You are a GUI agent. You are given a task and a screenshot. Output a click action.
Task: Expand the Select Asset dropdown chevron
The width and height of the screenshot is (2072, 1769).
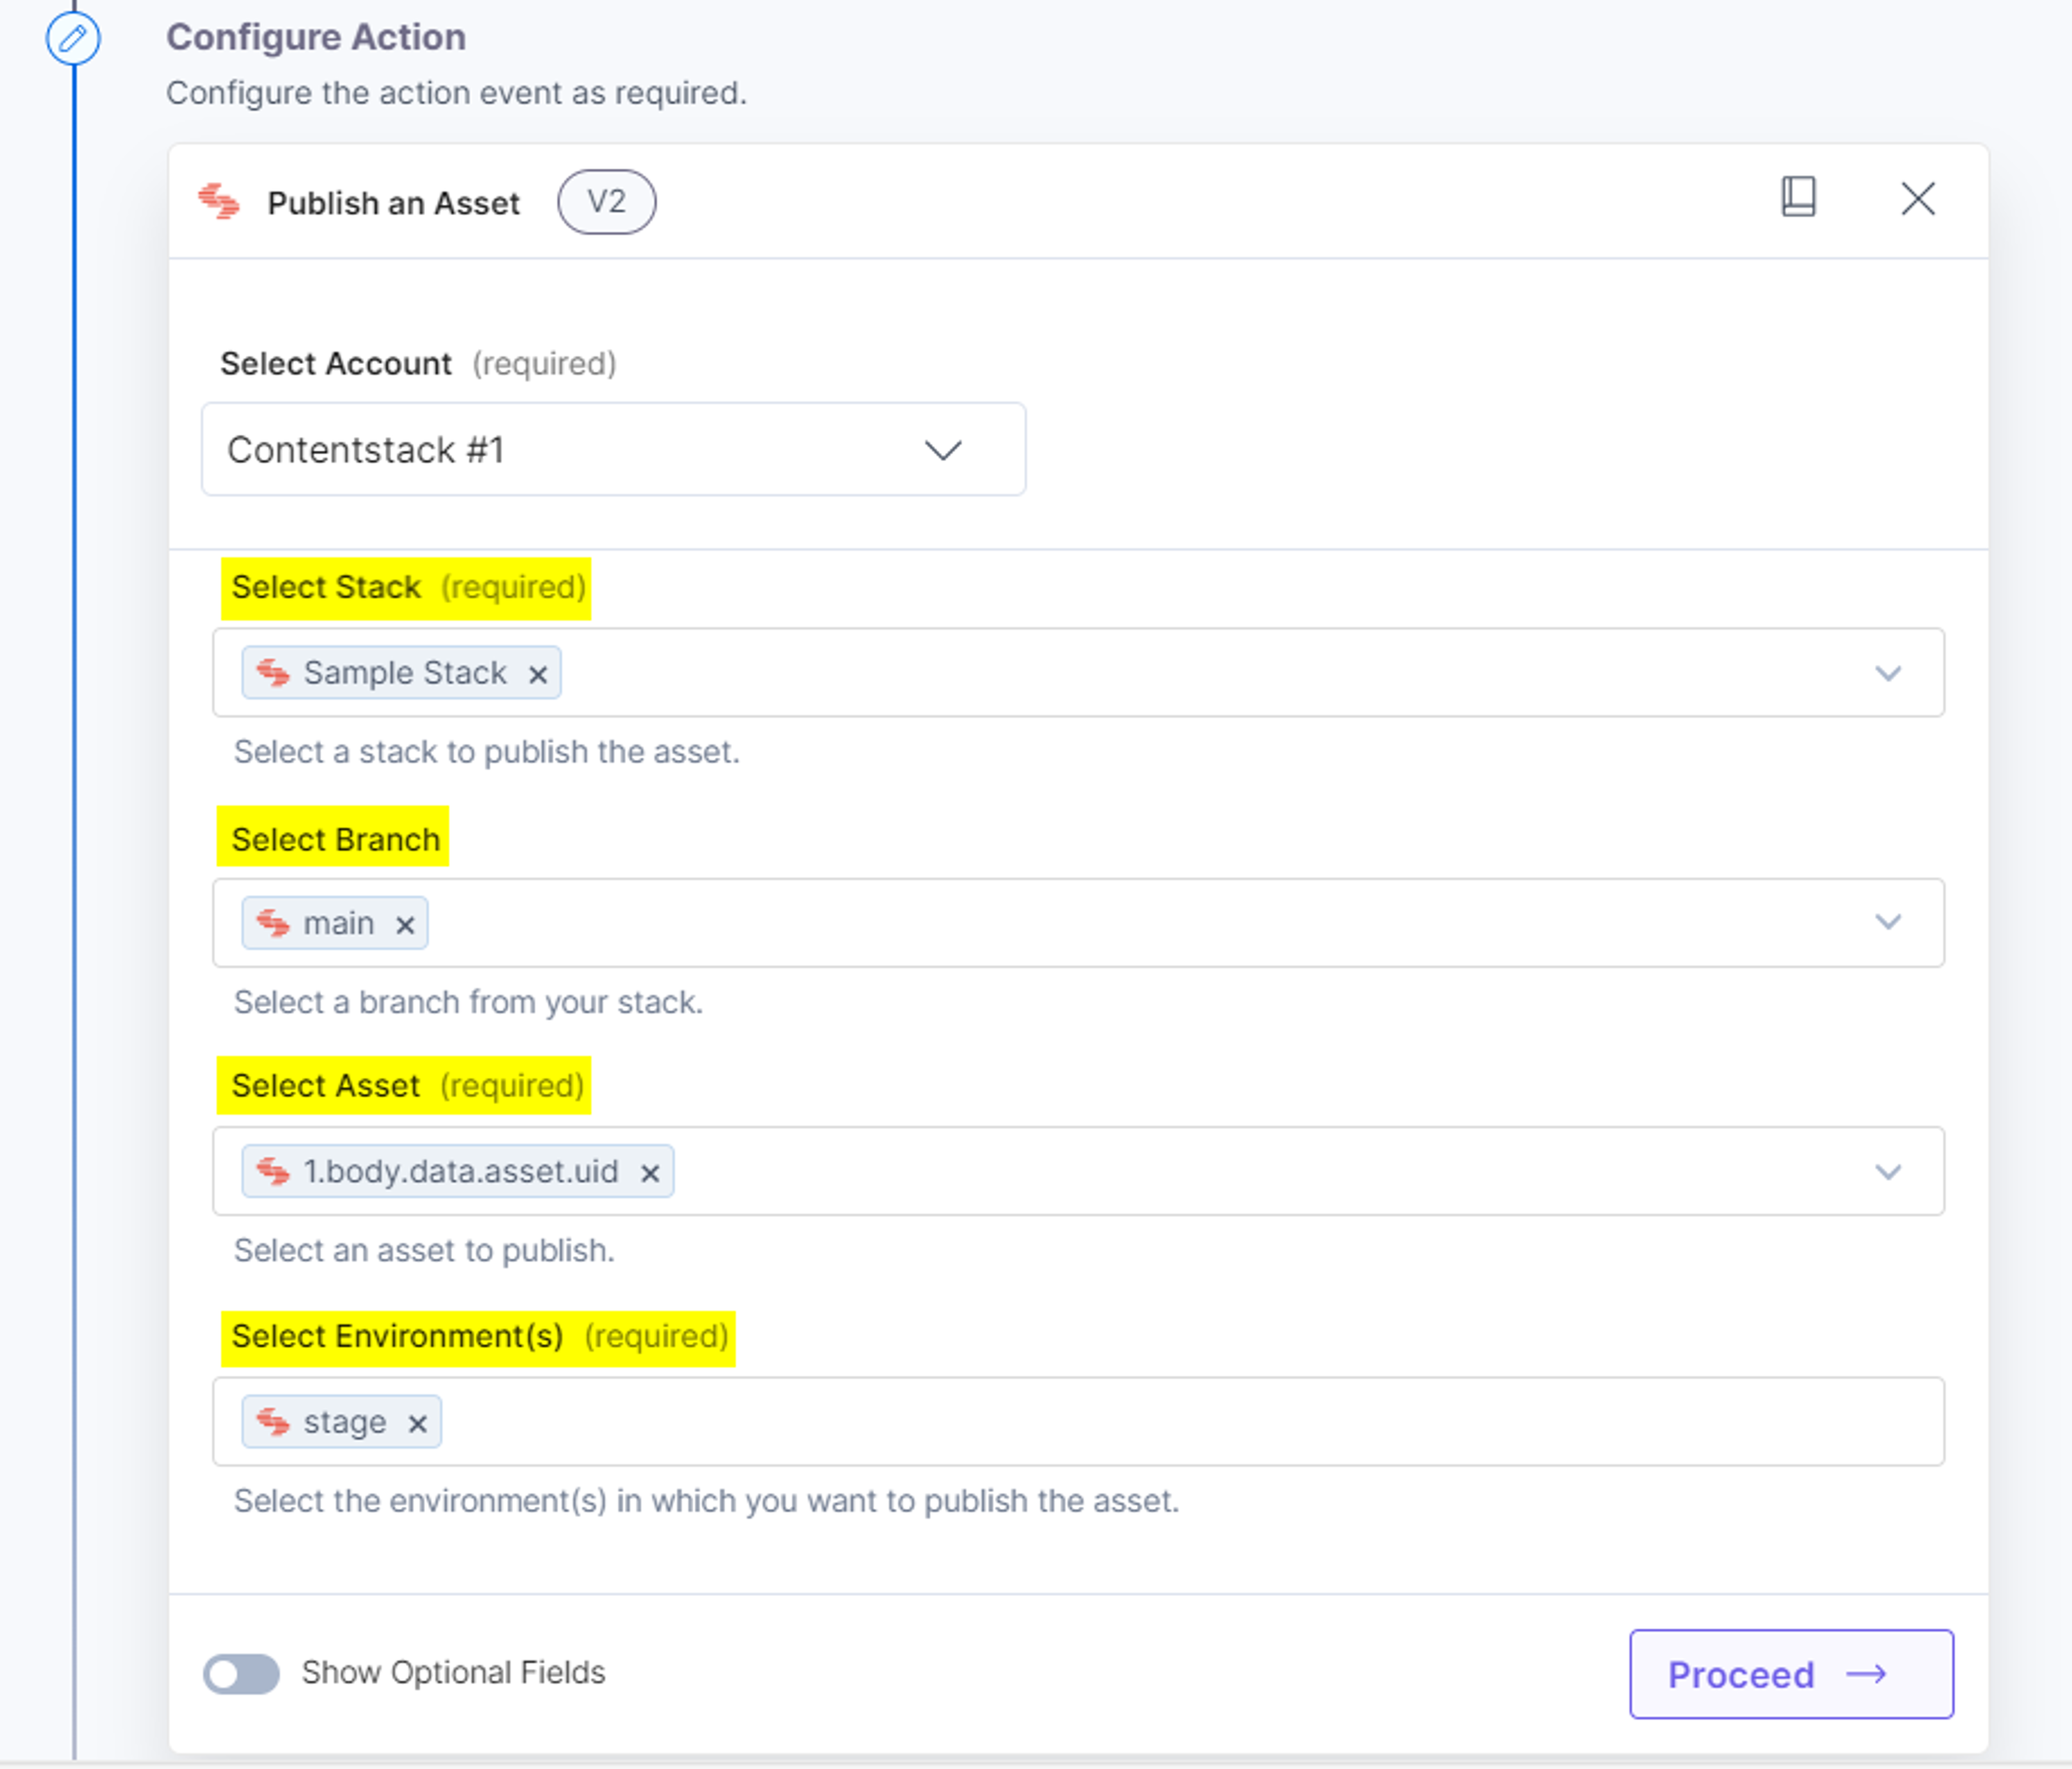(1887, 1171)
